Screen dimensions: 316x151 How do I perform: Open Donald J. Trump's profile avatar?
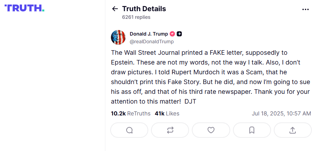[118, 37]
